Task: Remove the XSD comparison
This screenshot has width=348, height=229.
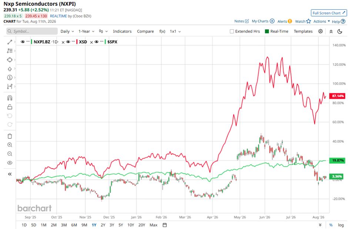Action: point(91,42)
